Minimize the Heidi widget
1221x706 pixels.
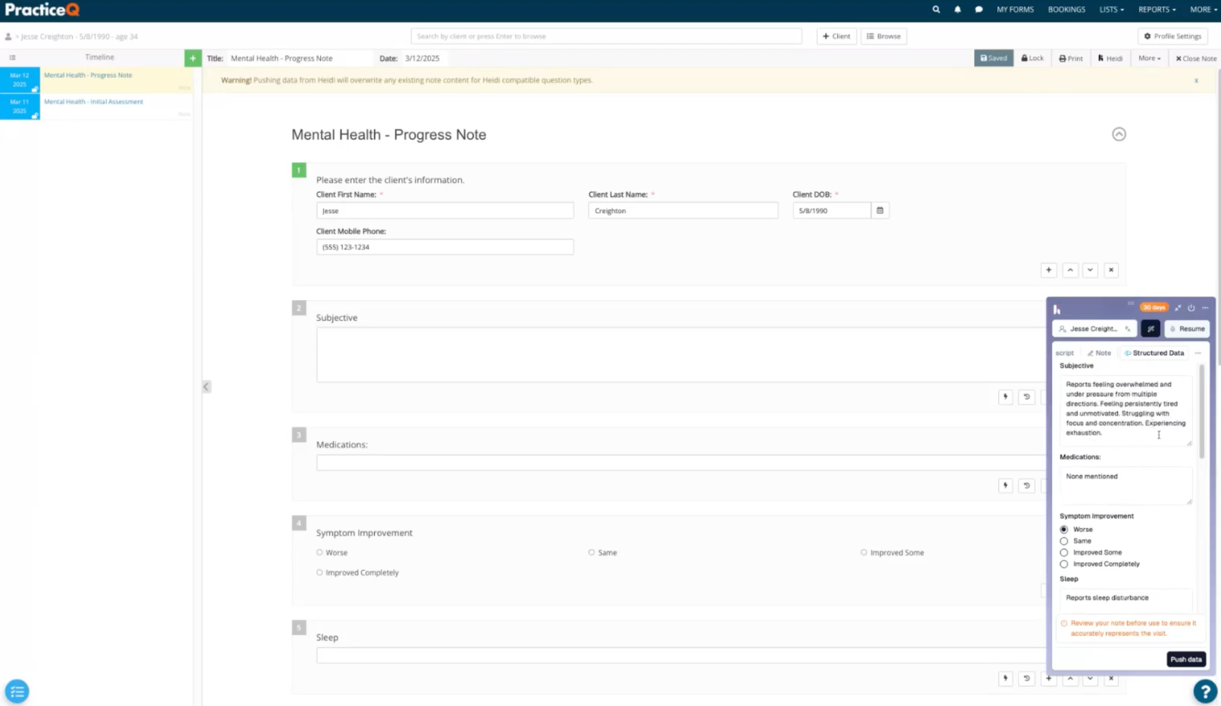pyautogui.click(x=1178, y=308)
